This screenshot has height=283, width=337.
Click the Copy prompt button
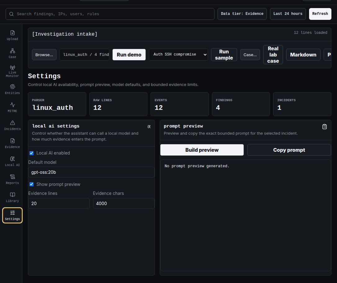coord(289,150)
